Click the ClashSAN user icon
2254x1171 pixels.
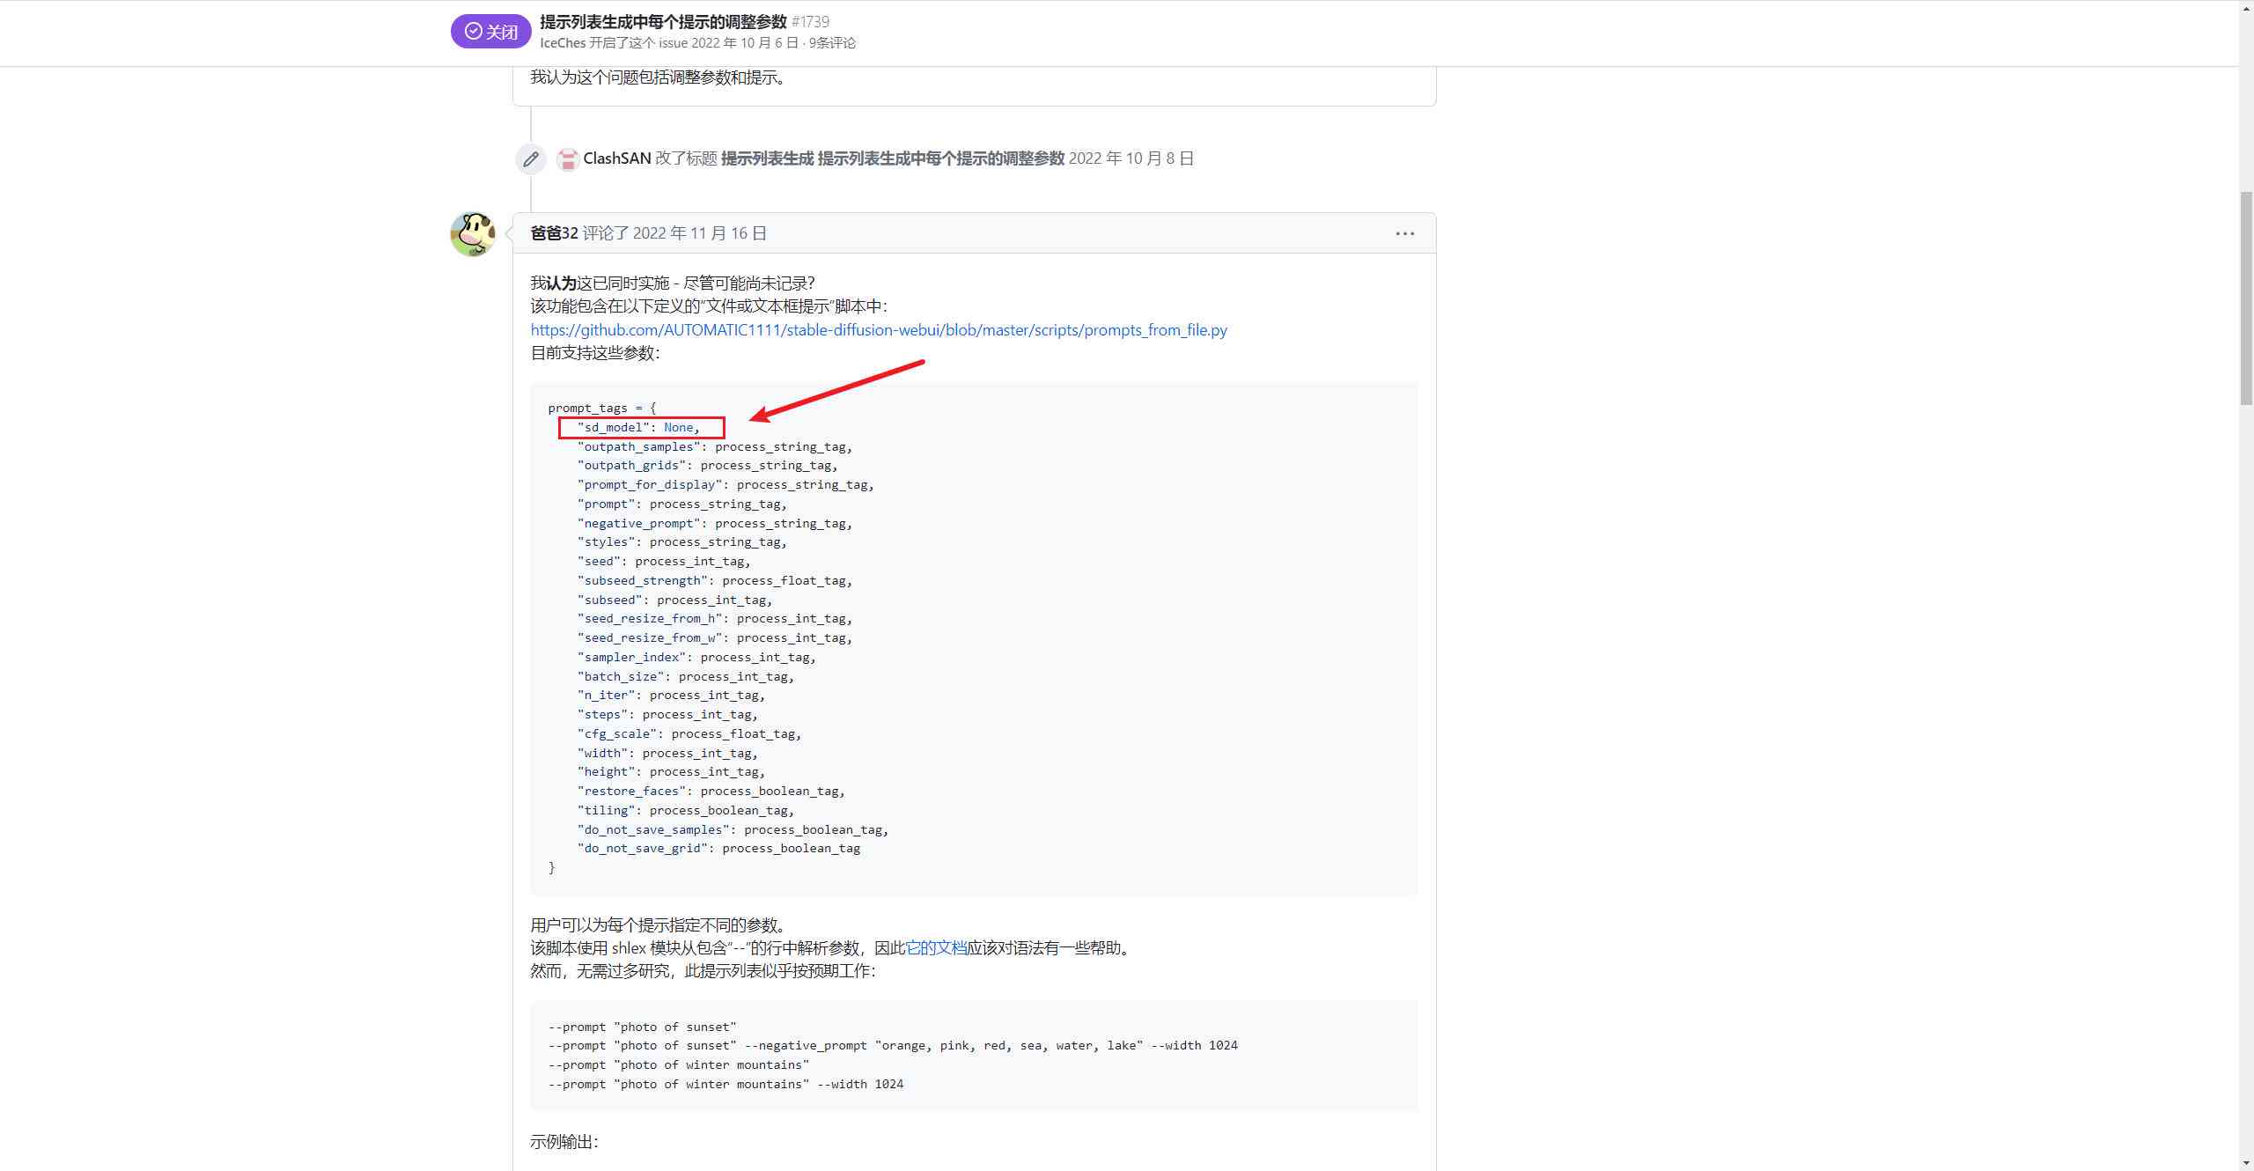(566, 158)
